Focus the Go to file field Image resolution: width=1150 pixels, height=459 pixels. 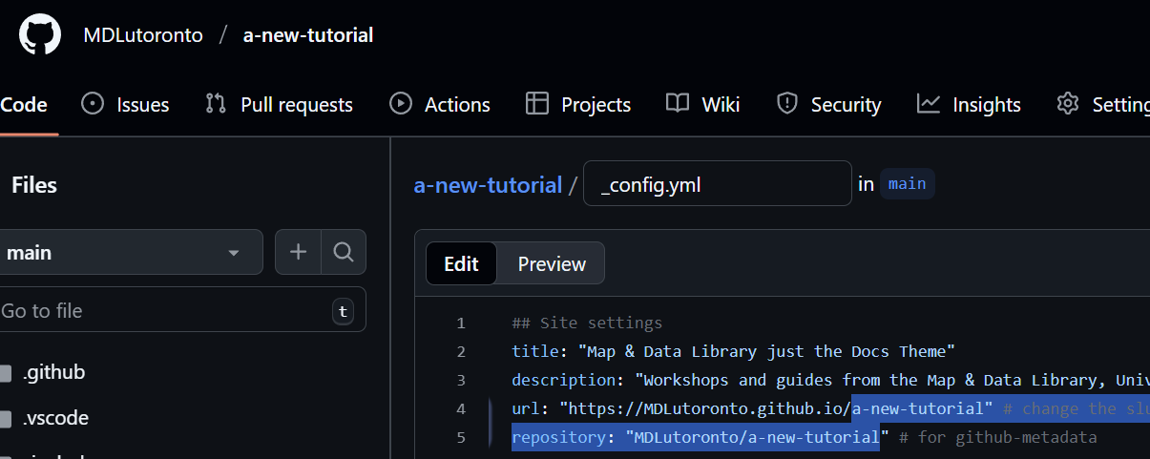[x=181, y=310]
